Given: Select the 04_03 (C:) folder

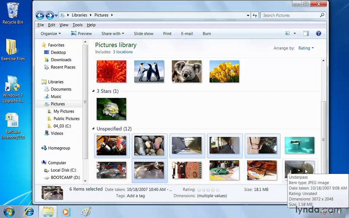Looking at the screenshot, I should click(62, 126).
